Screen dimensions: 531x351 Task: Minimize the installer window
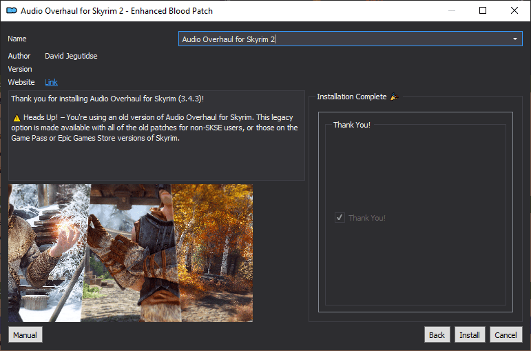(452, 10)
